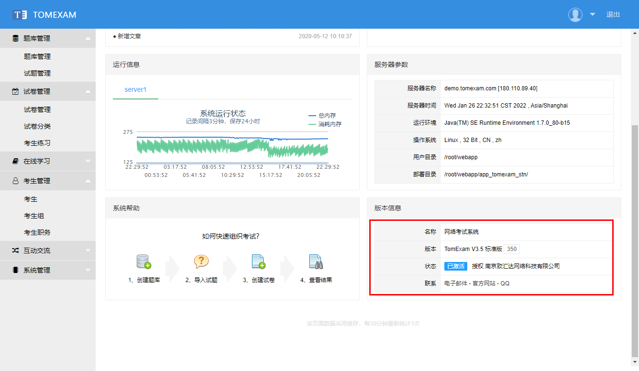Click the 互动交流 shuffle arrows icon

(15, 251)
